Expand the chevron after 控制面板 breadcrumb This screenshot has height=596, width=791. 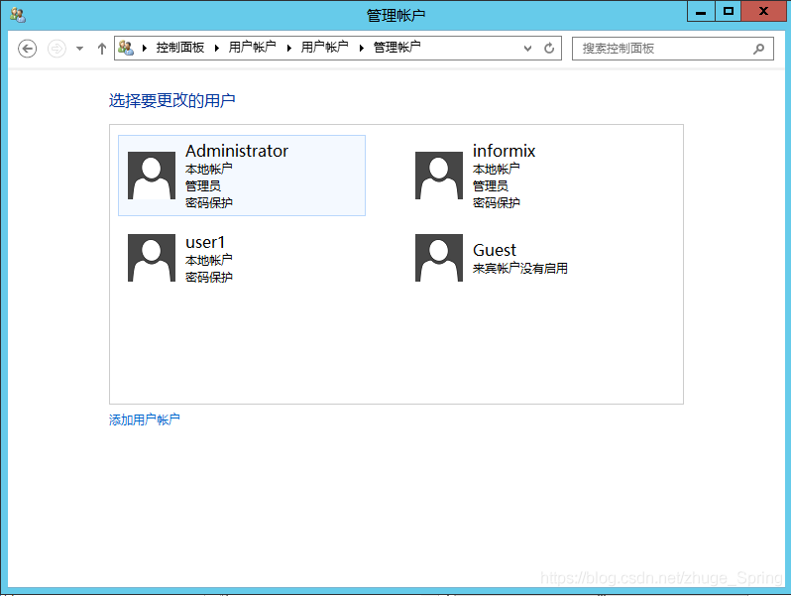216,48
